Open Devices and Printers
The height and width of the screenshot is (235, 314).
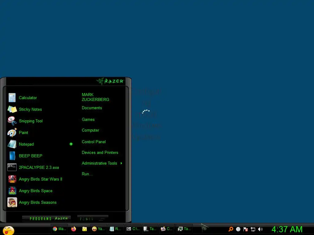point(100,153)
